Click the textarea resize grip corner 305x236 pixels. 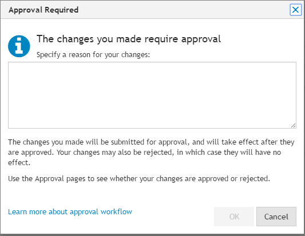[294, 126]
